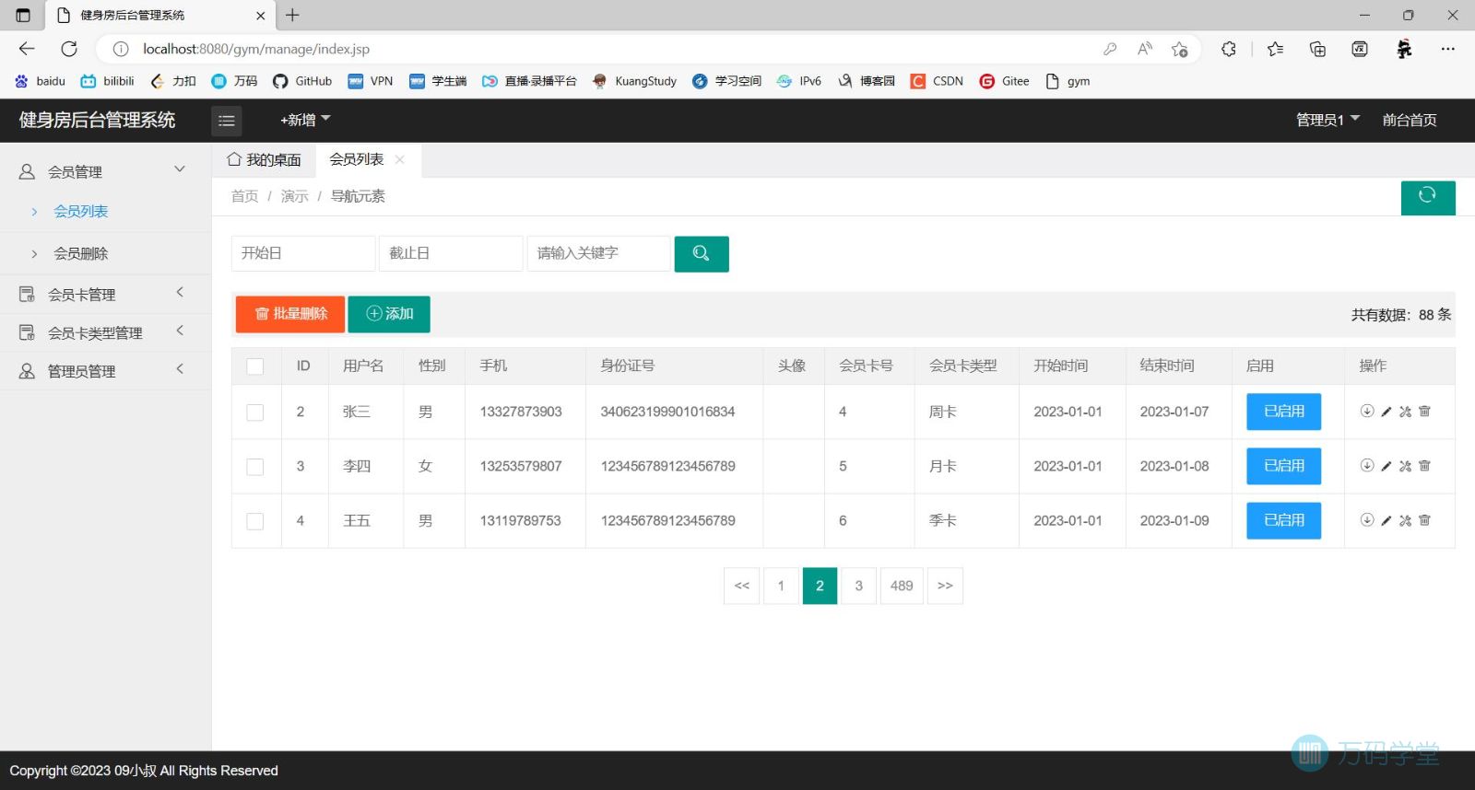Click the 批量删除 button
Viewport: 1475px width, 790px height.
[290, 314]
